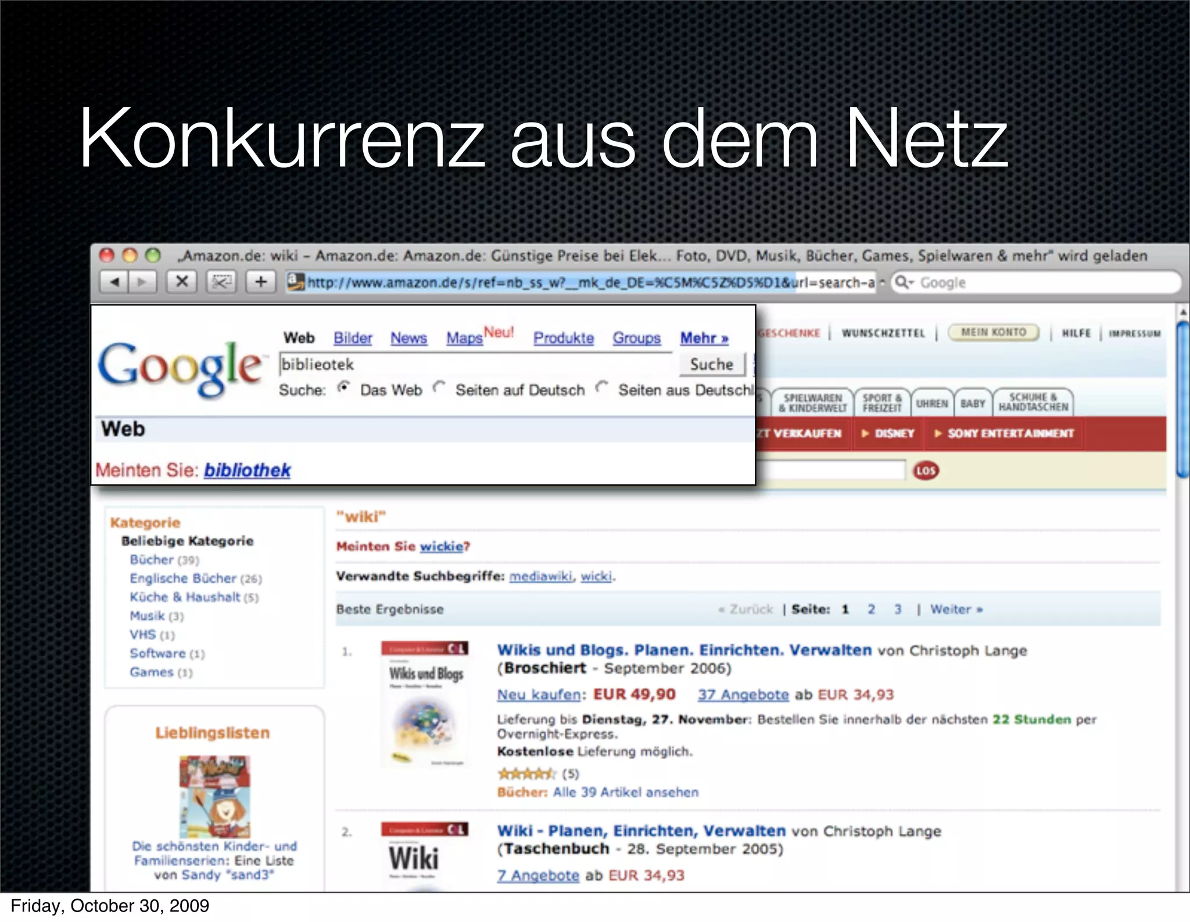Click the browser vertical scrollbar thumb
Viewport: 1190px width, 922px height.
(1182, 400)
